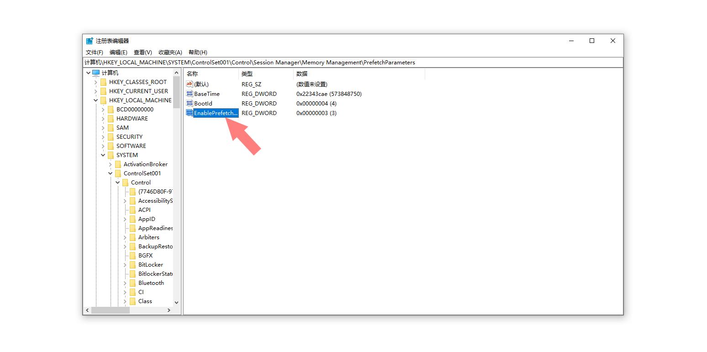This screenshot has height=352, width=707.
Task: Collapse the HKEY_LOCAL_MACHINE tree node
Action: [x=95, y=100]
